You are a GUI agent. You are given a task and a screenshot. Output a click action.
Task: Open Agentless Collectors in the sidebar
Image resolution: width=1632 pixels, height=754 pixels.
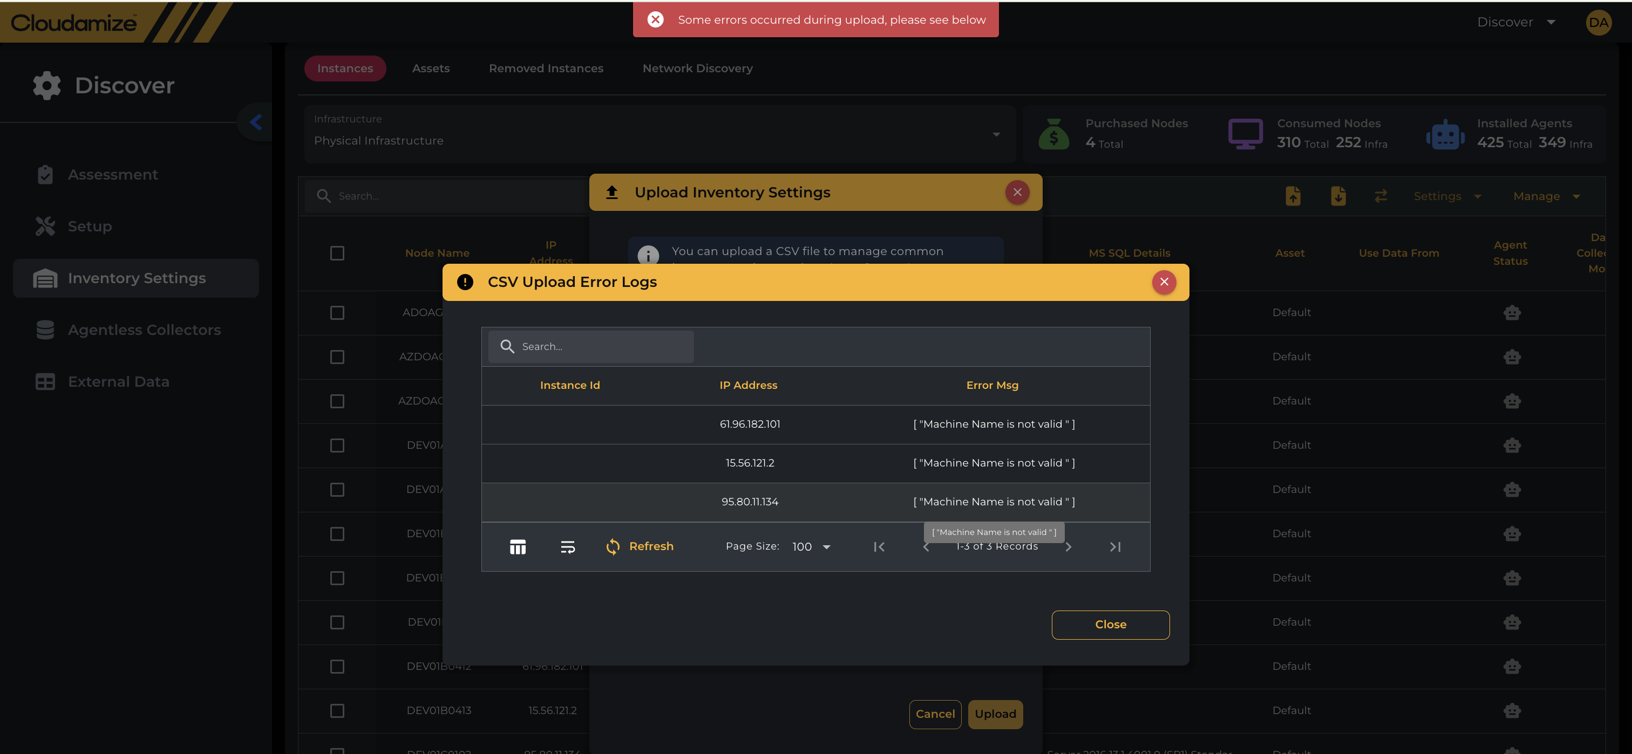(144, 330)
